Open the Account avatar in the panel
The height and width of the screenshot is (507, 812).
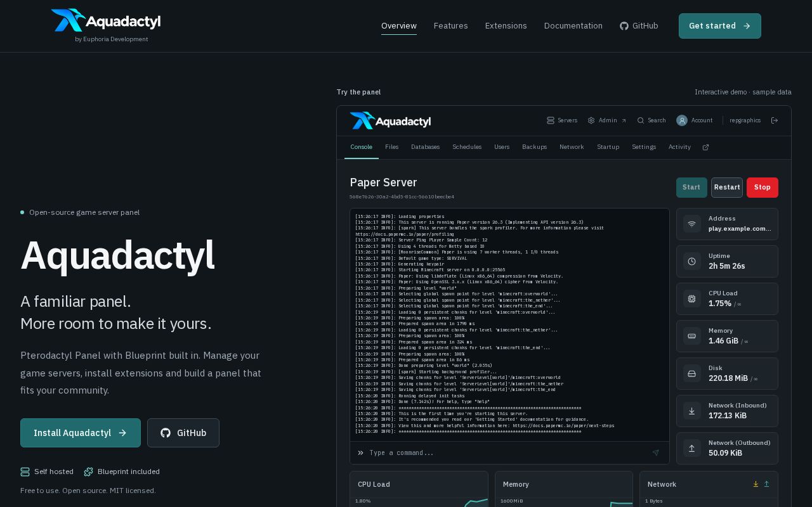click(682, 120)
